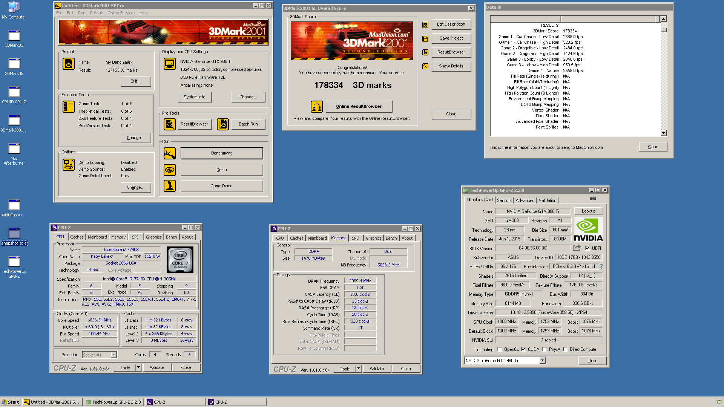Viewport: 724px width, 407px height.
Task: Open the CPUID CPU-Z desktop shortcut
Action: tap(14, 95)
